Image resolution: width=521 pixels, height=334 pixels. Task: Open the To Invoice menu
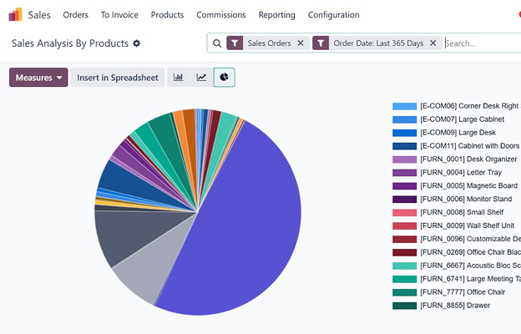(x=119, y=15)
